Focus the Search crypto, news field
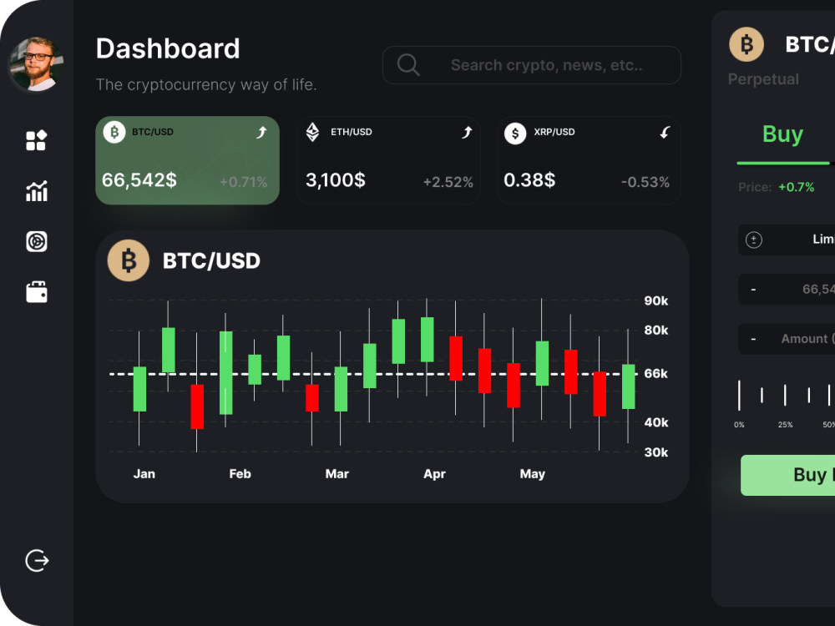Screen dimensions: 835x626 pyautogui.click(x=531, y=65)
